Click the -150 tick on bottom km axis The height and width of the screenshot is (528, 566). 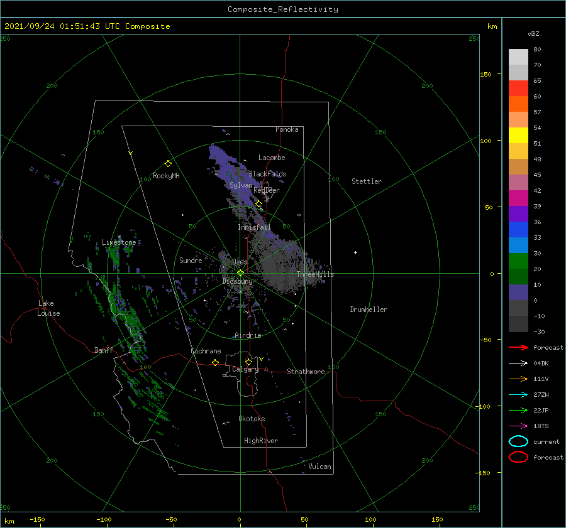point(37,519)
